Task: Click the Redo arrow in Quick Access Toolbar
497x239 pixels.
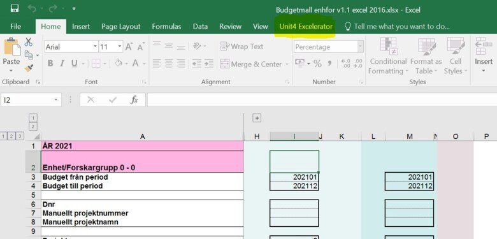Action: coord(53,8)
